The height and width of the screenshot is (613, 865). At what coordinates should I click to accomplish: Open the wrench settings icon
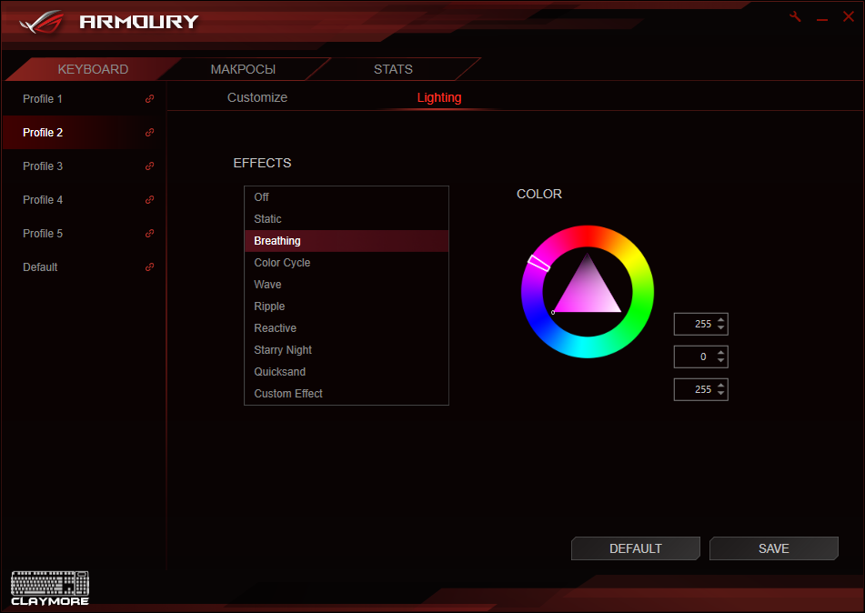(795, 16)
